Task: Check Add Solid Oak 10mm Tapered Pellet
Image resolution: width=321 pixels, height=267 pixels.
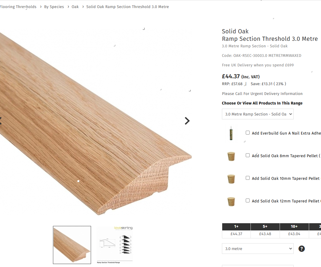Action: (248, 178)
